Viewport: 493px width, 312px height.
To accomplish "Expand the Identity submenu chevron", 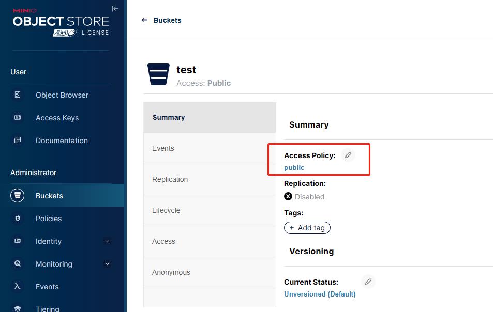I will point(107,241).
